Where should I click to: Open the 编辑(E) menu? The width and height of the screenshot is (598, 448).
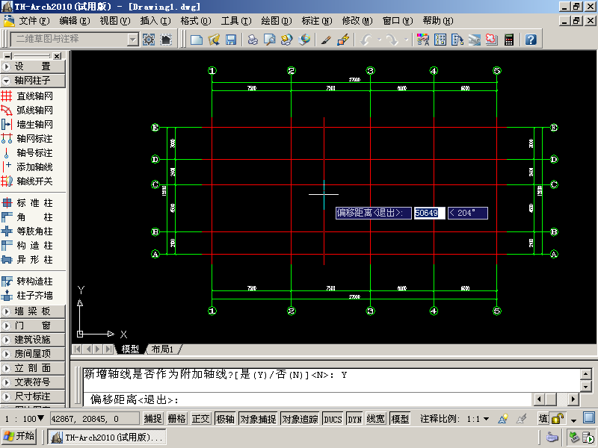tap(75, 21)
